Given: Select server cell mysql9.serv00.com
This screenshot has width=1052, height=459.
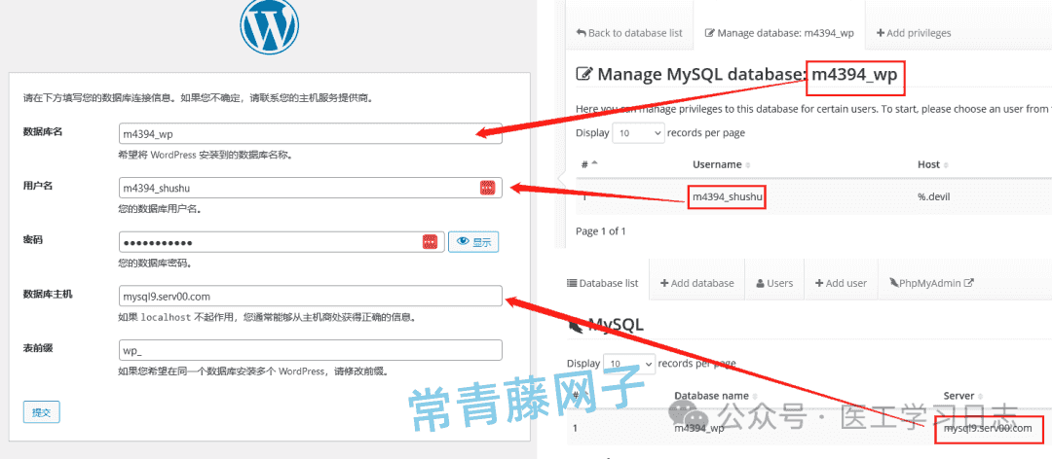Looking at the screenshot, I should pos(987,428).
